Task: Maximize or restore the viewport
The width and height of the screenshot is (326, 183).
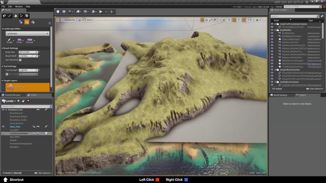Action: coord(264,20)
